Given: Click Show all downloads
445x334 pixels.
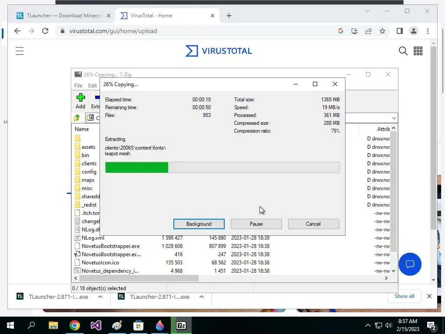Looking at the screenshot, I should [x=404, y=296].
